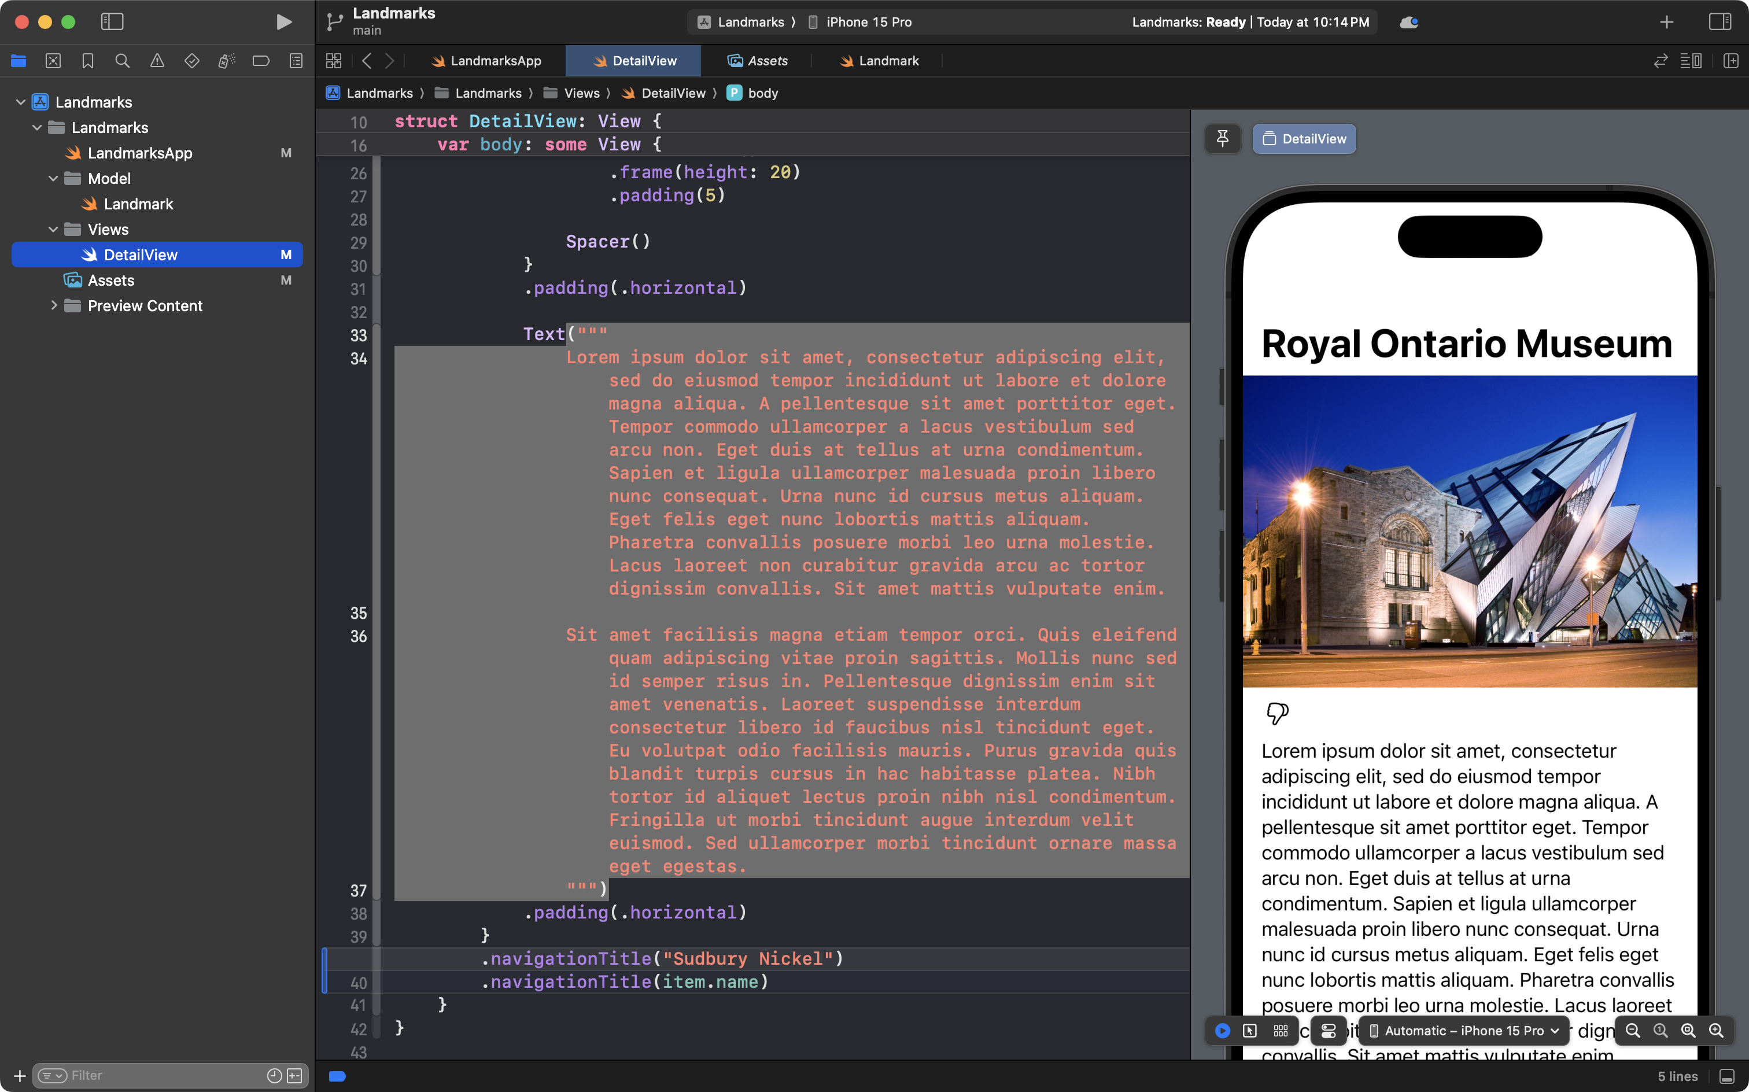The width and height of the screenshot is (1749, 1092).
Task: Open the Breakpoint navigator
Action: (x=261, y=61)
